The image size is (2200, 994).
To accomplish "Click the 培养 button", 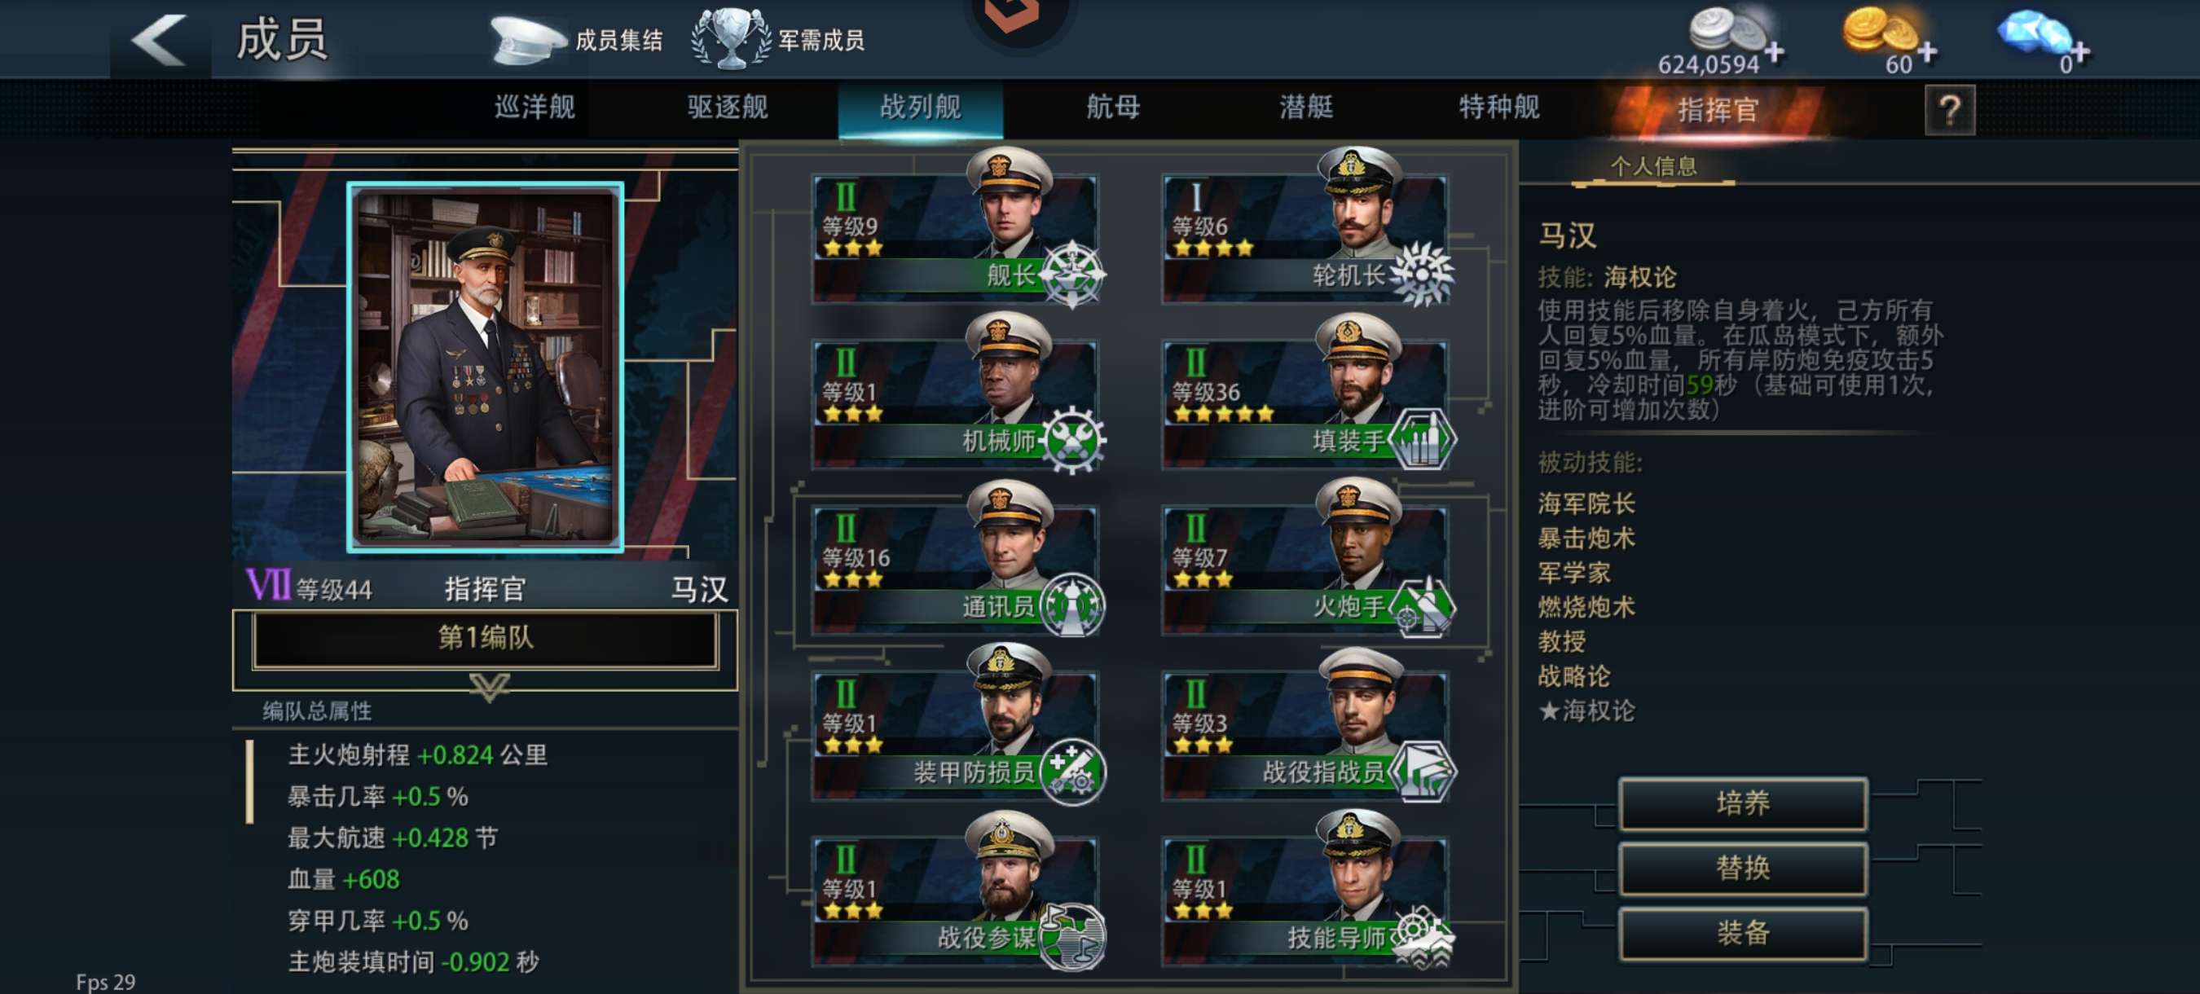I will (x=1742, y=803).
